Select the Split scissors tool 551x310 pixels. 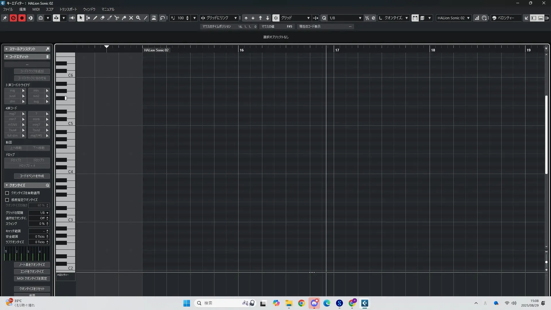(x=117, y=18)
